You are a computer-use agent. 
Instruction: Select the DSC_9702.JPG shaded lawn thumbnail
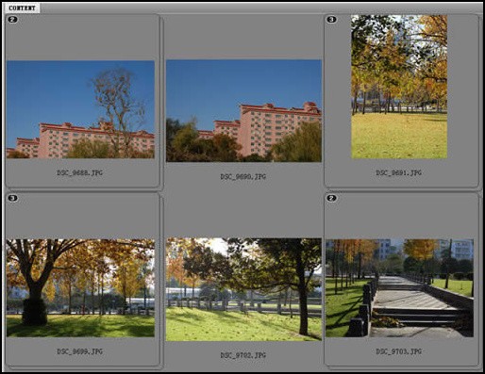tap(243, 289)
